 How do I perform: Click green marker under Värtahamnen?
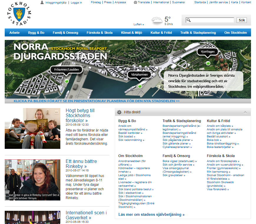(x=140, y=86)
